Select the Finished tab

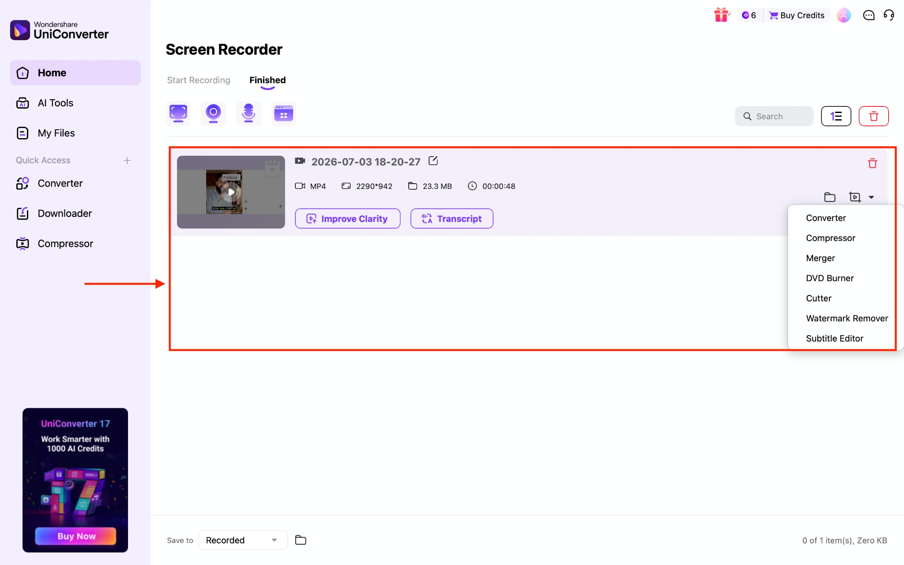[x=267, y=80]
